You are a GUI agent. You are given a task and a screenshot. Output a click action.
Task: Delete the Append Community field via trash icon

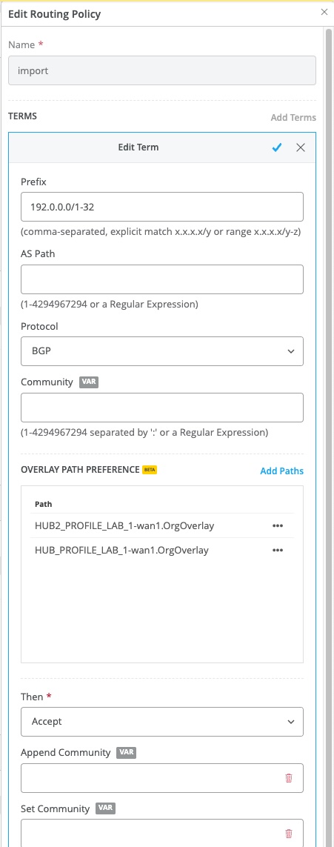tap(289, 778)
